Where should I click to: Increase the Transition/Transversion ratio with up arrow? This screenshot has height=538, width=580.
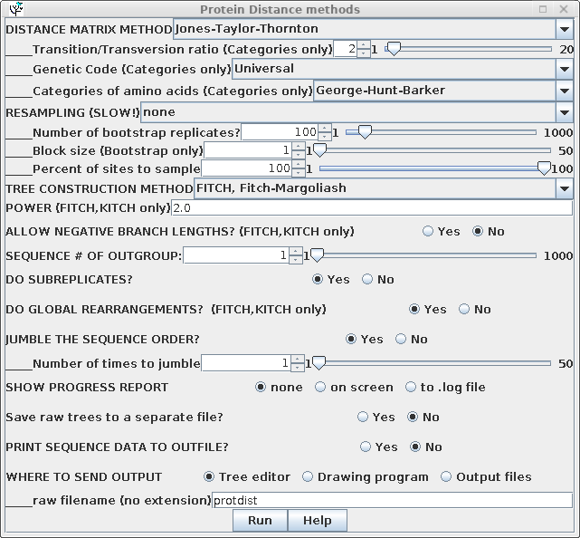363,44
